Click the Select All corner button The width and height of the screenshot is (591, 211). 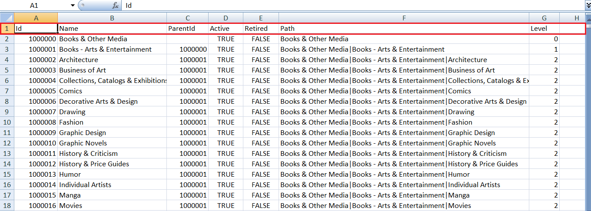click(x=7, y=18)
